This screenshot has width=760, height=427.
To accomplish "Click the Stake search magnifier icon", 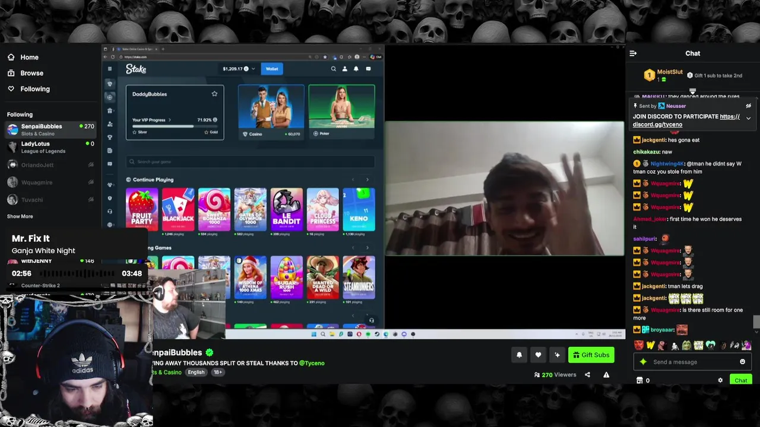I will tap(333, 69).
